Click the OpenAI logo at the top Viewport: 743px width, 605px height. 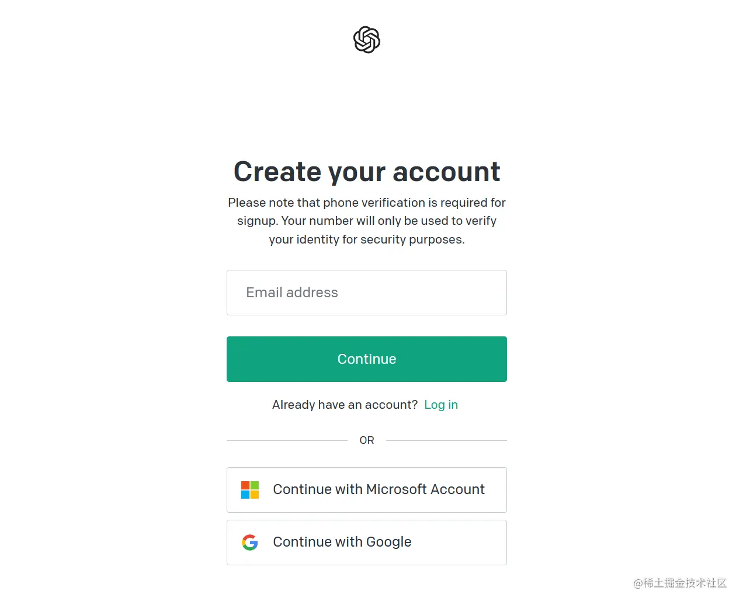click(367, 40)
